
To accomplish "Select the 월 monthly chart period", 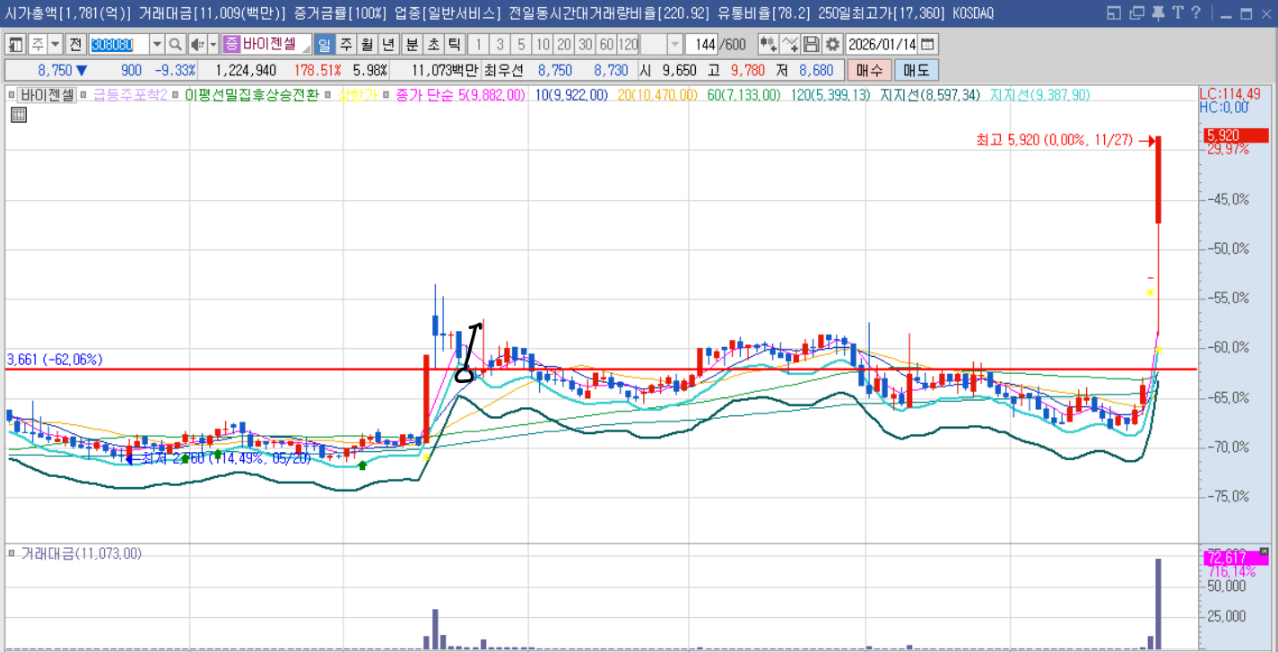I will (x=367, y=44).
